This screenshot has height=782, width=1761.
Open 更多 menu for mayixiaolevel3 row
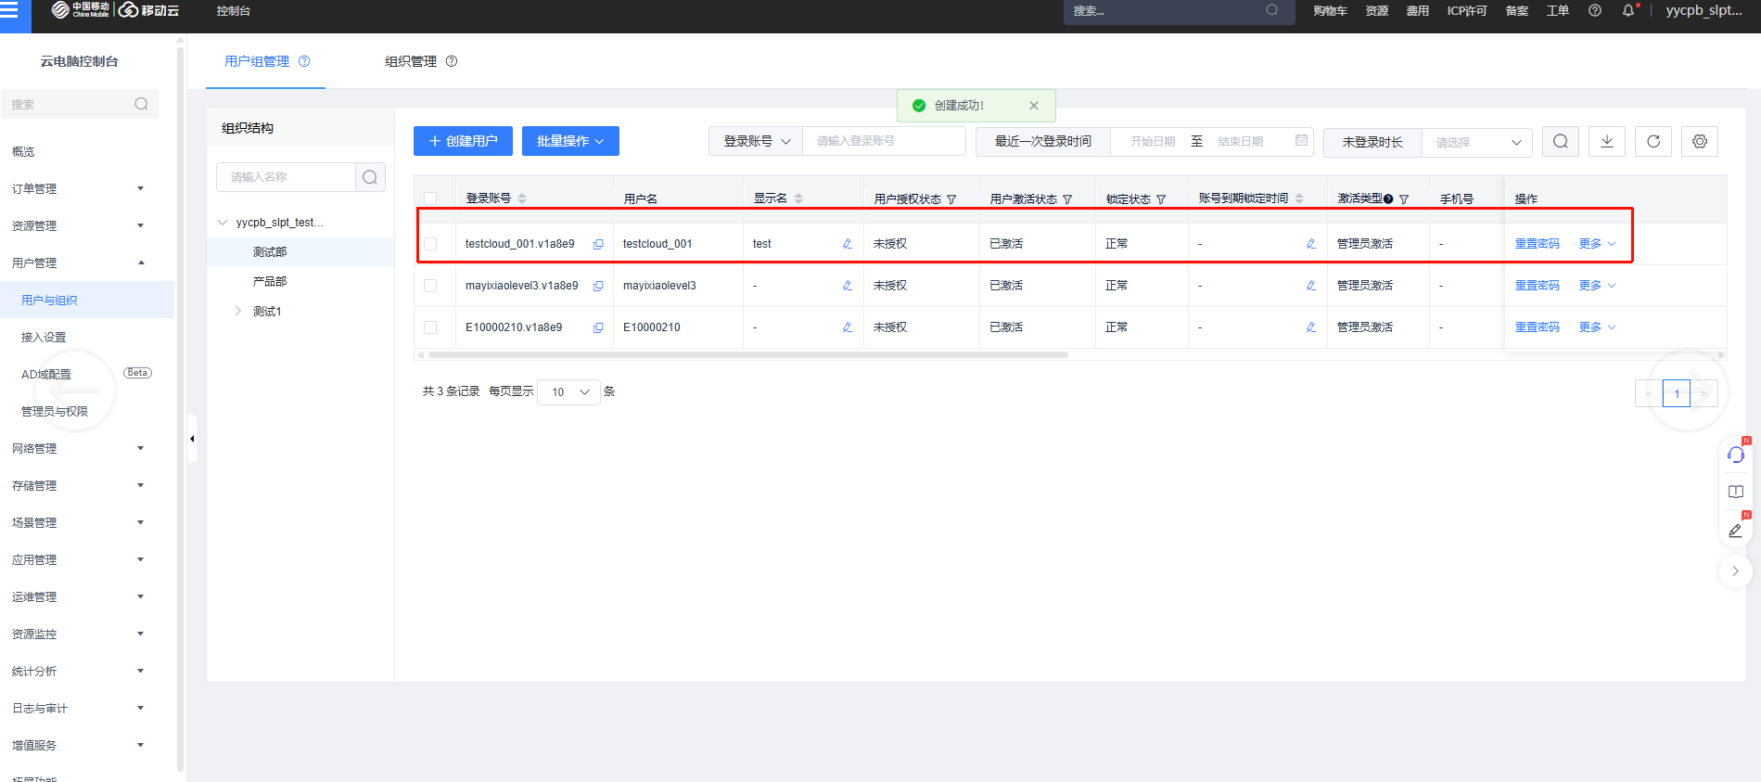point(1597,286)
